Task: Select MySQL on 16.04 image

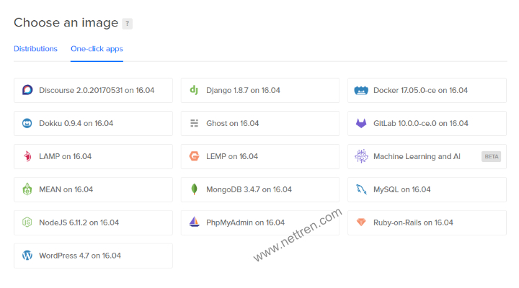Action: [427, 189]
